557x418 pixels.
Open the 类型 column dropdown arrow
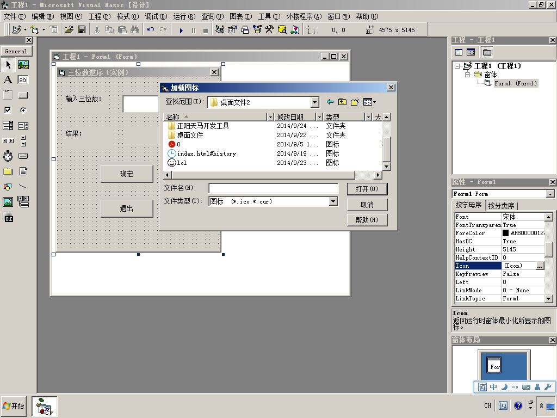point(368,117)
